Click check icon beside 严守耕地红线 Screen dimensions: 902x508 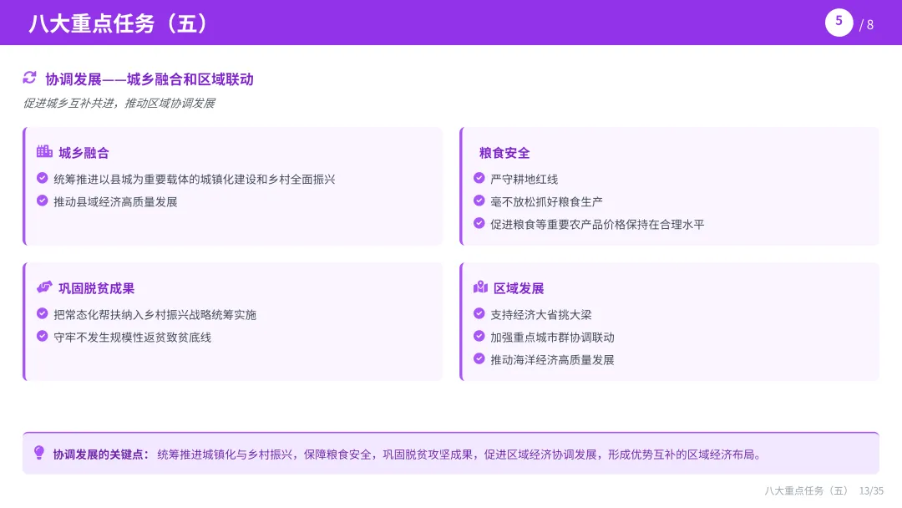(479, 178)
